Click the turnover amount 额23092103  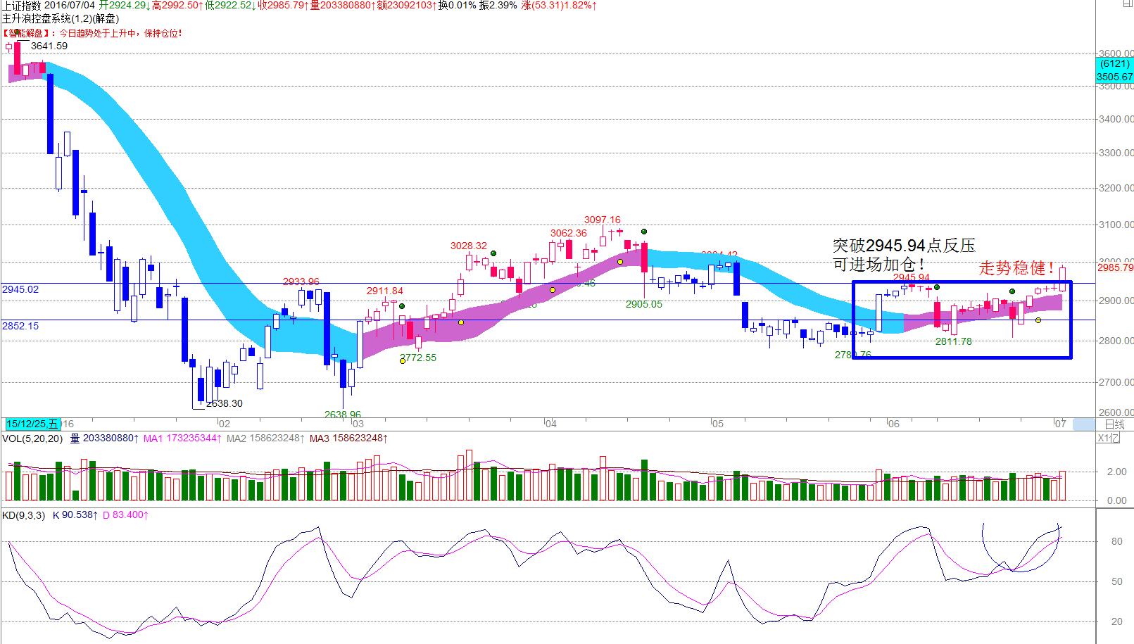(406, 6)
